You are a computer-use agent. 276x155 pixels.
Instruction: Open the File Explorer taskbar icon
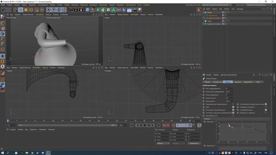27,153
